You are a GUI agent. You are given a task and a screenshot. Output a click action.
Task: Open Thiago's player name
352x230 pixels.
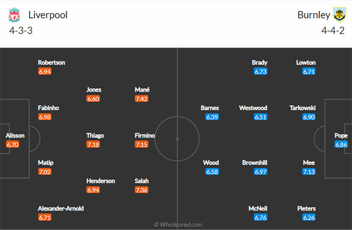click(x=95, y=135)
